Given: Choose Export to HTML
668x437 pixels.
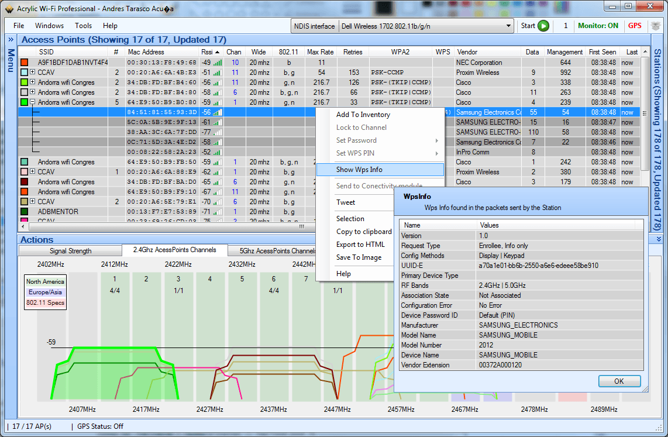Looking at the screenshot, I should [360, 245].
